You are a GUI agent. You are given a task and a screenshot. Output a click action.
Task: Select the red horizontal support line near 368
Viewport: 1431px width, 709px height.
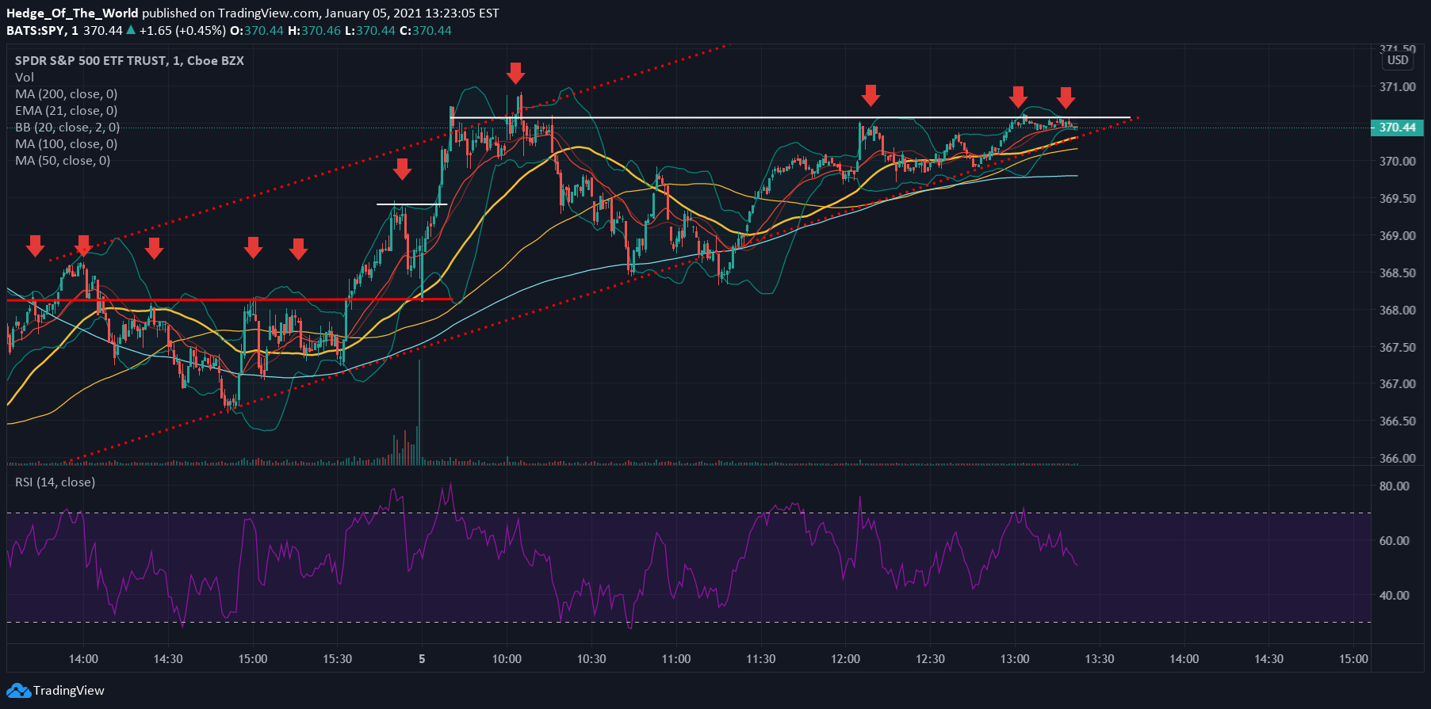click(x=230, y=300)
